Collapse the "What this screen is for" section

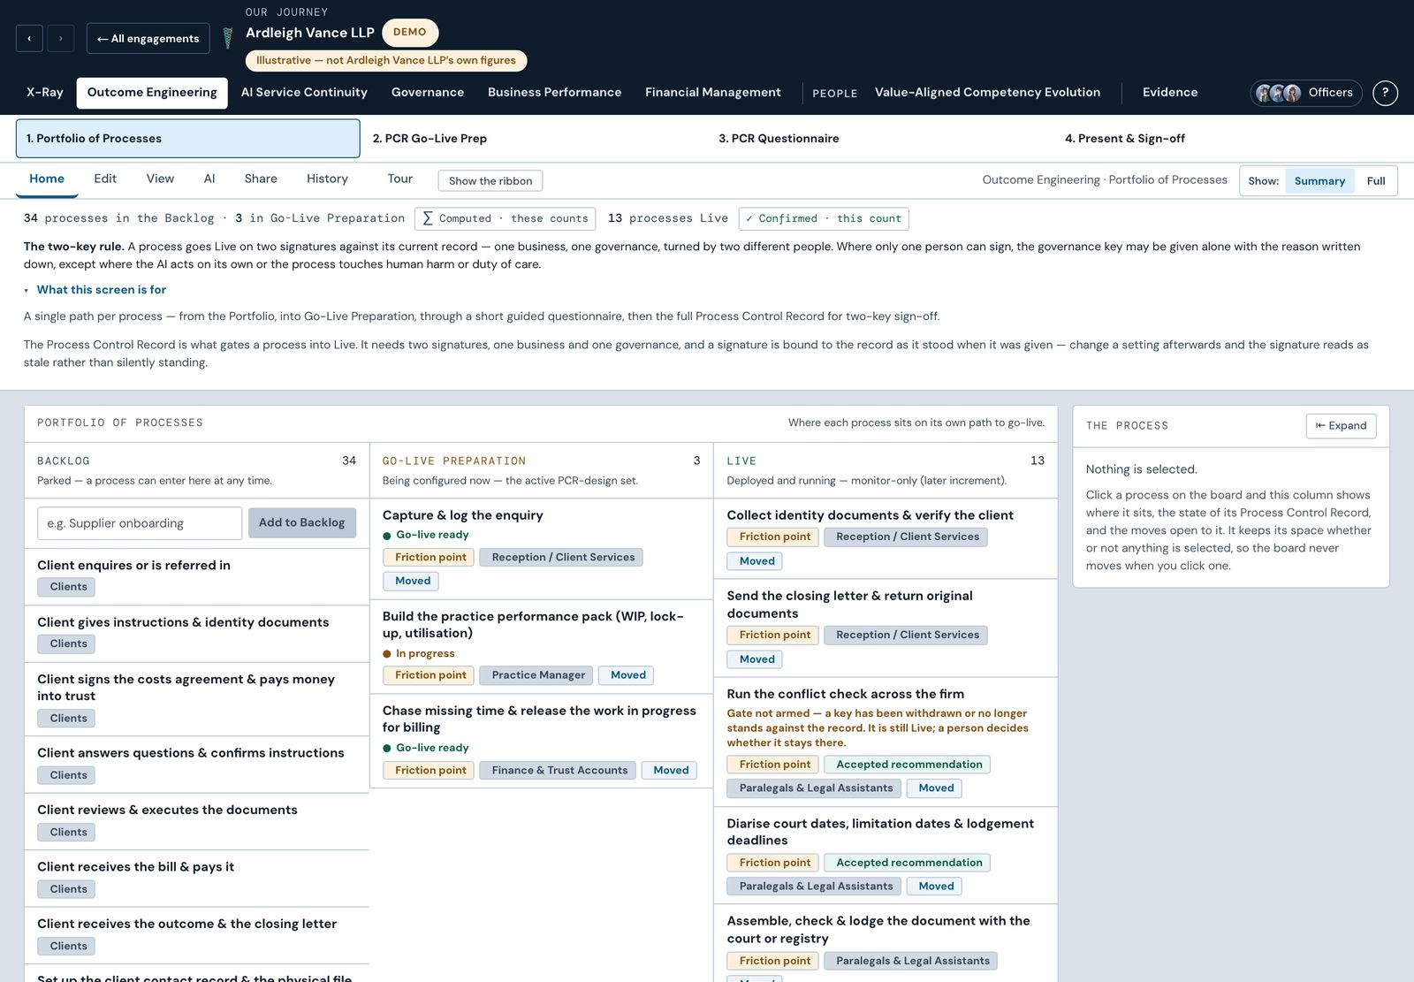(95, 290)
